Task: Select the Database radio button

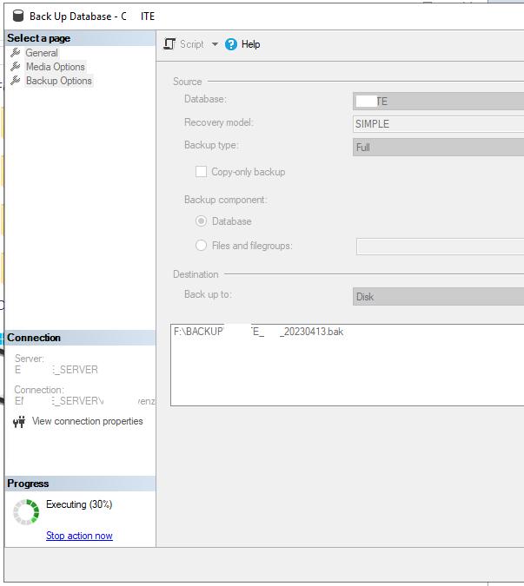Action: coord(202,221)
